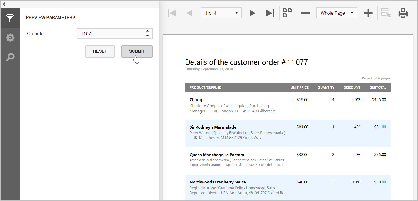Open the page number dropdown
The width and height of the screenshot is (418, 201).
[236, 13]
